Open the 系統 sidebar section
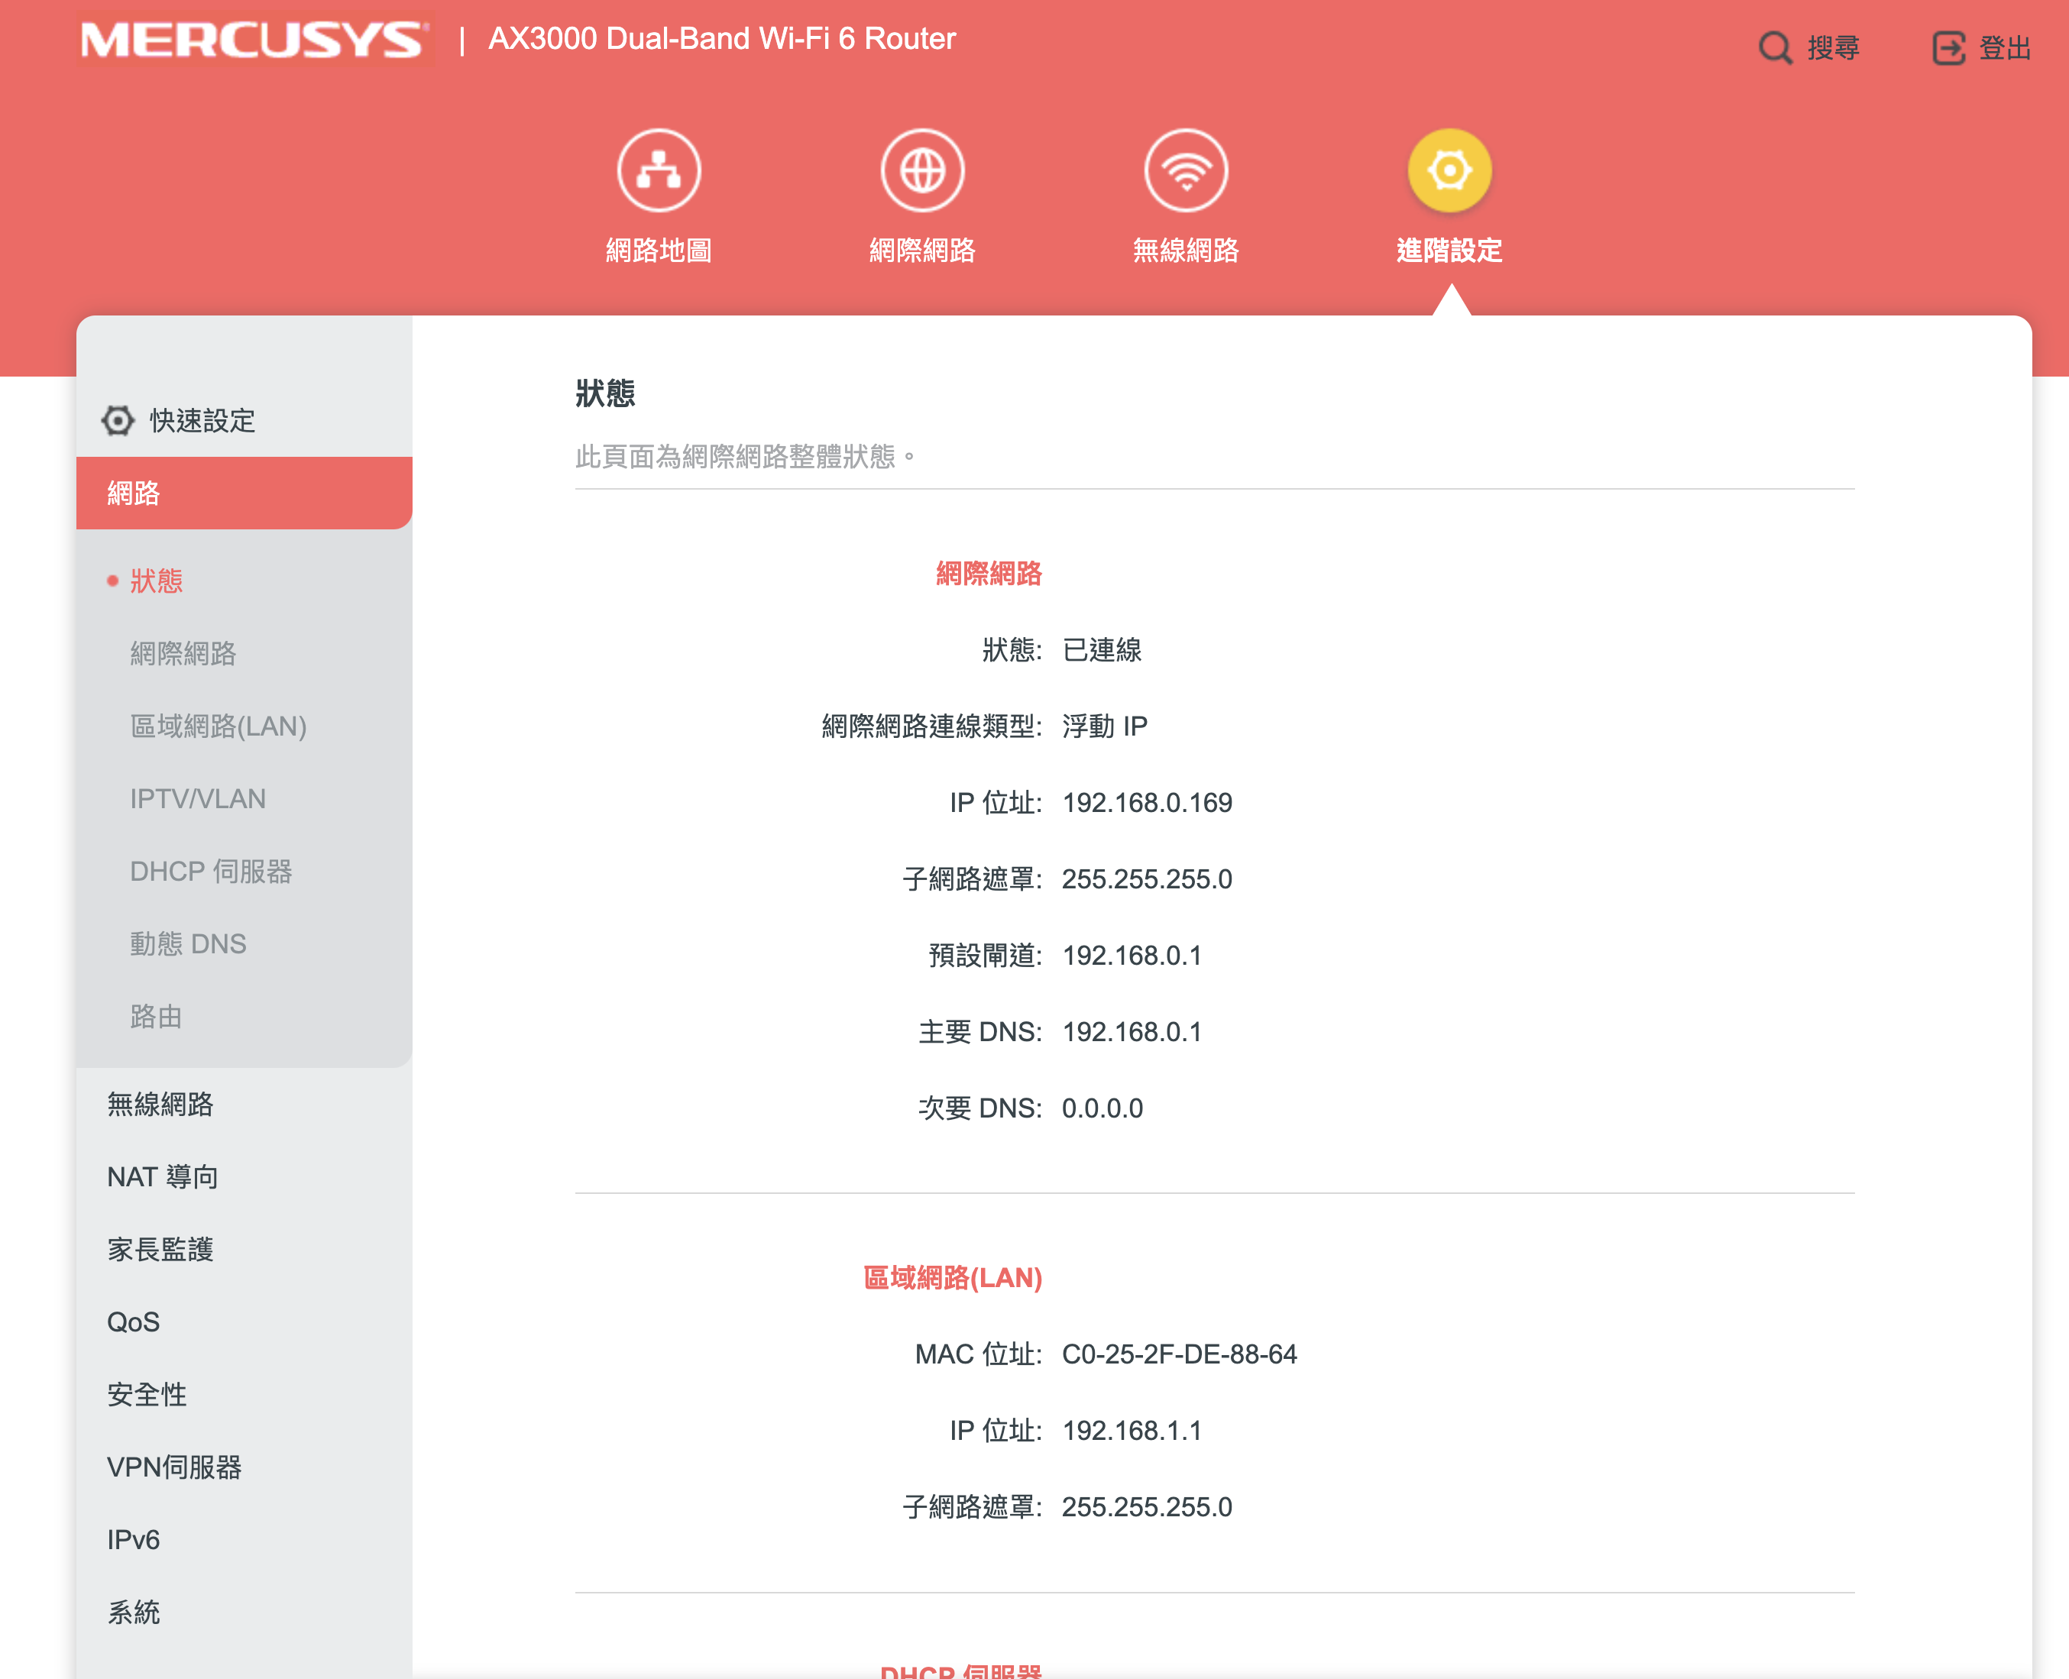Screen dimensions: 2069x1679 tap(134, 1613)
